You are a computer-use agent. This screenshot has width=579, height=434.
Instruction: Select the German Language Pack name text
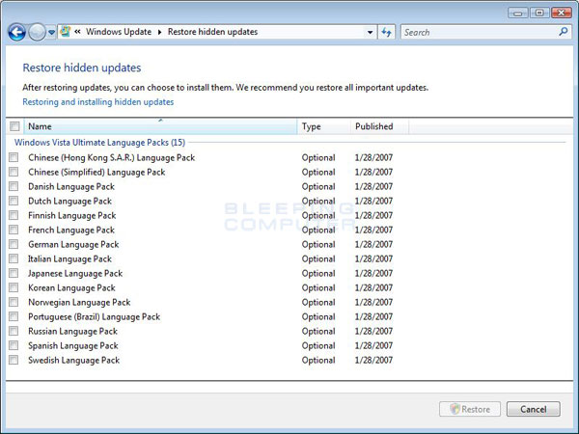coord(73,245)
